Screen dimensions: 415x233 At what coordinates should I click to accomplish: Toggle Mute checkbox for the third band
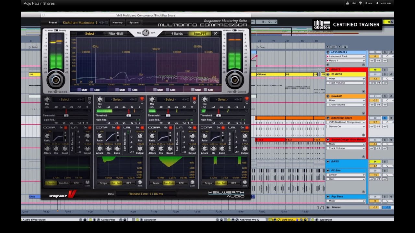(x=155, y=90)
